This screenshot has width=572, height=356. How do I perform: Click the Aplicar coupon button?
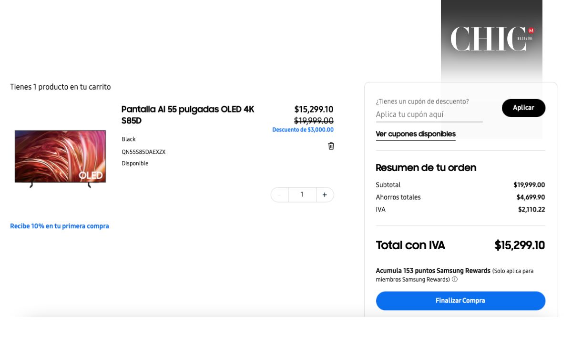(x=523, y=108)
